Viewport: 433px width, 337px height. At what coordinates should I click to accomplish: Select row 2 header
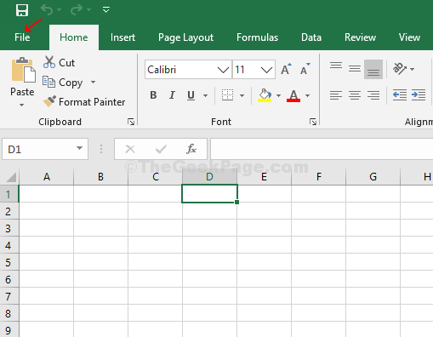point(9,211)
